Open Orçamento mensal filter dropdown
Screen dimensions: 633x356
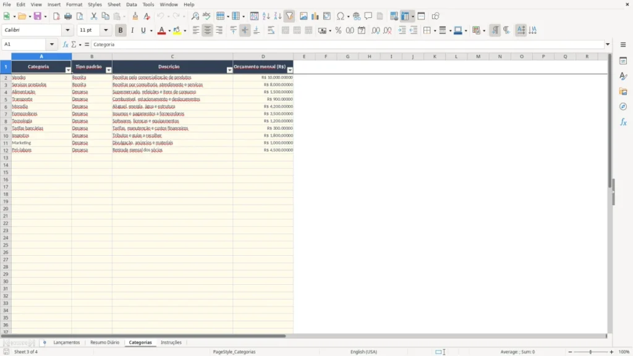[290, 70]
